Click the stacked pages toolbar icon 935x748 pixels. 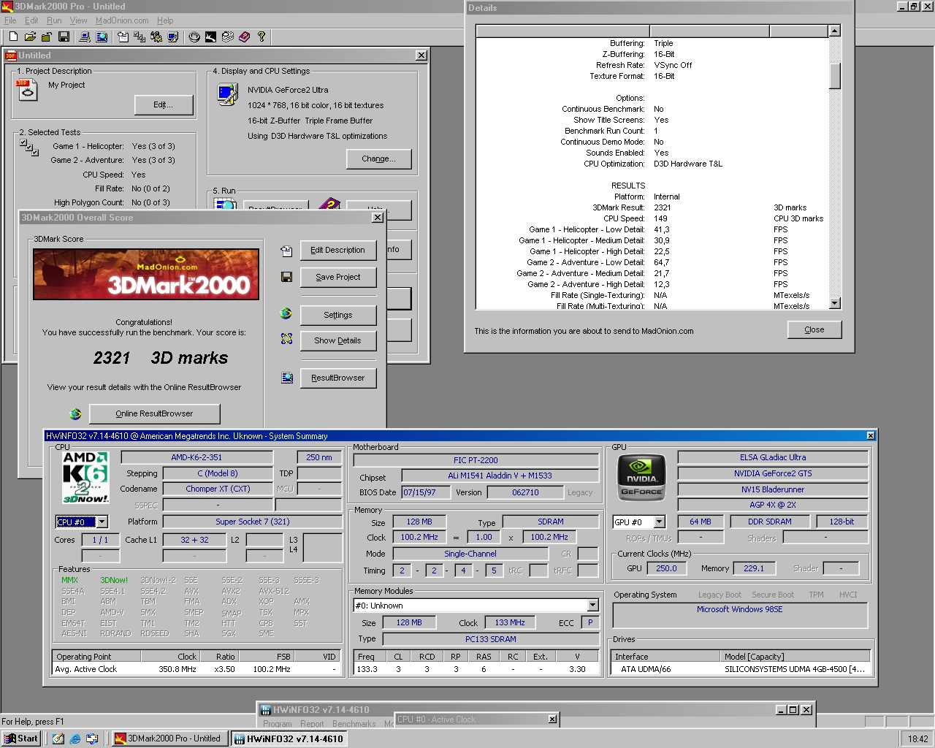tap(227, 37)
